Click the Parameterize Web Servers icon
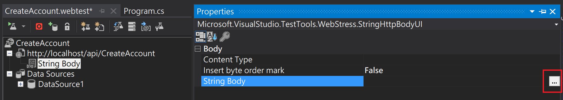The image size is (563, 100). click(x=132, y=26)
